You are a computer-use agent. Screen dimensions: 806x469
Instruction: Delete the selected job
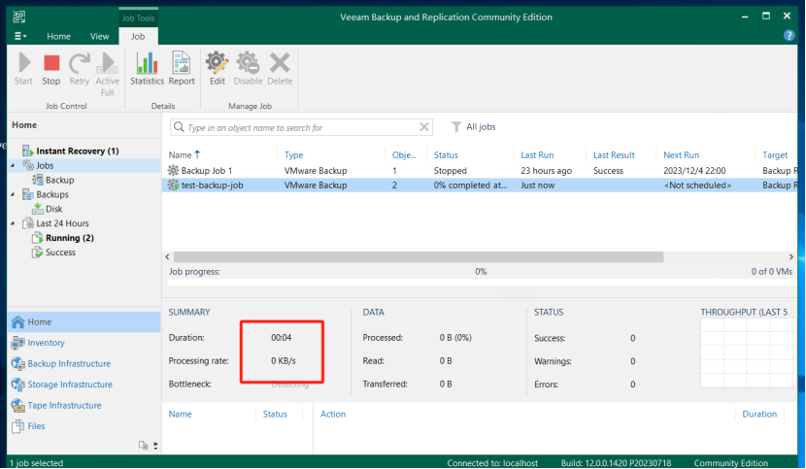[x=280, y=69]
